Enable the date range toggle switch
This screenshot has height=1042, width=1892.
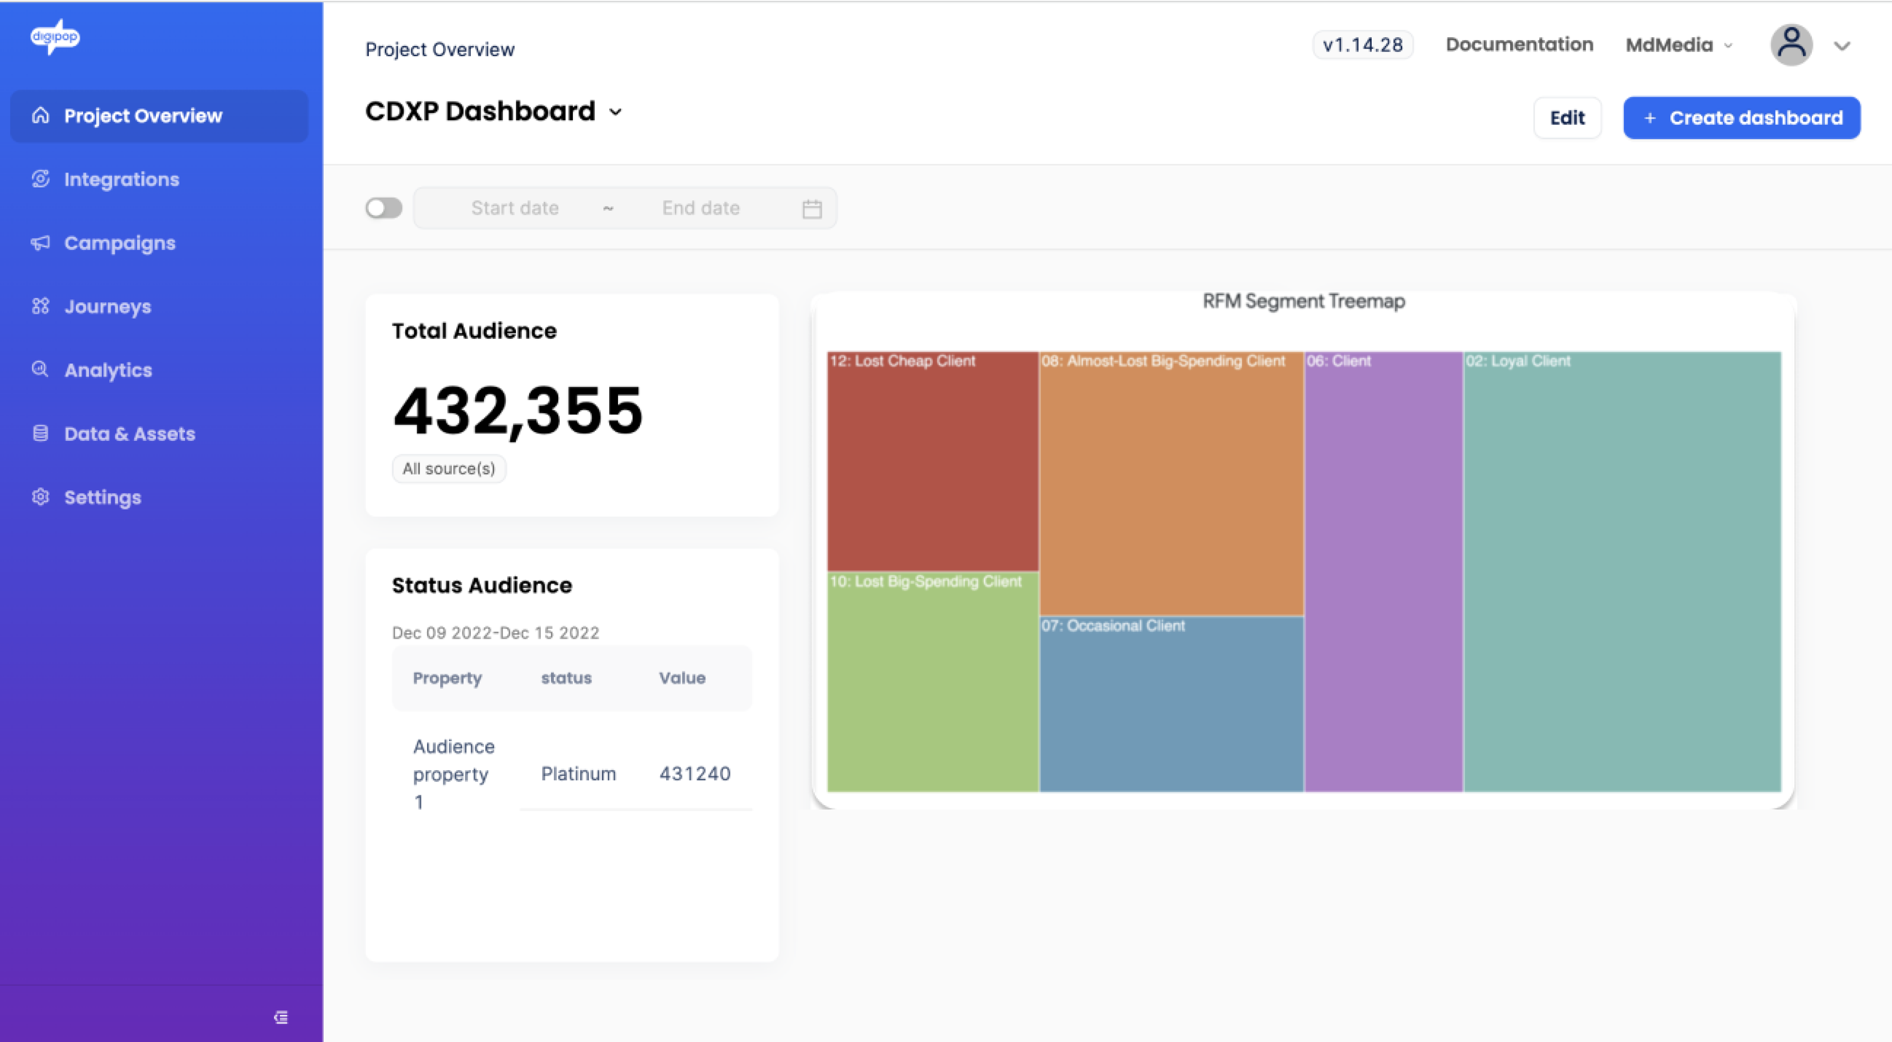383,208
